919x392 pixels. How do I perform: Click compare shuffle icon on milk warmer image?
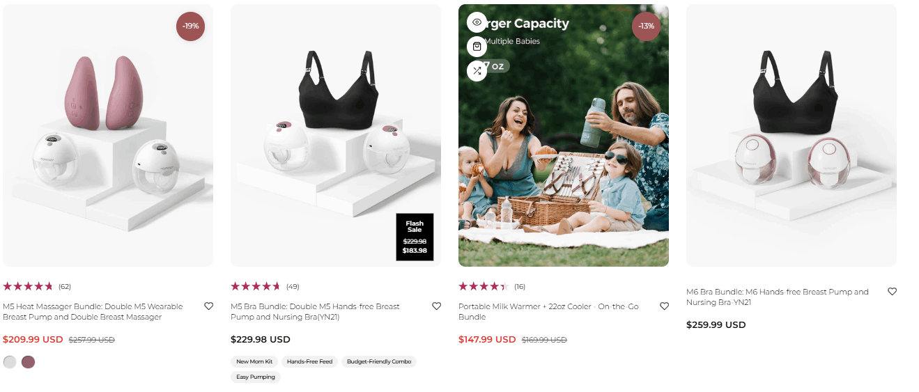477,70
